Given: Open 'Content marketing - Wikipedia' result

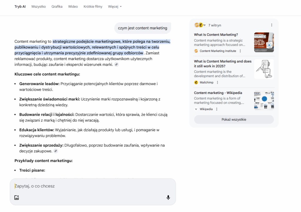Looking at the screenshot, I should click(x=218, y=93).
